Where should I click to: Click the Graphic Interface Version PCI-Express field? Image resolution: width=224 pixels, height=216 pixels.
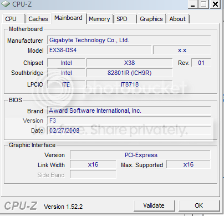(x=140, y=155)
